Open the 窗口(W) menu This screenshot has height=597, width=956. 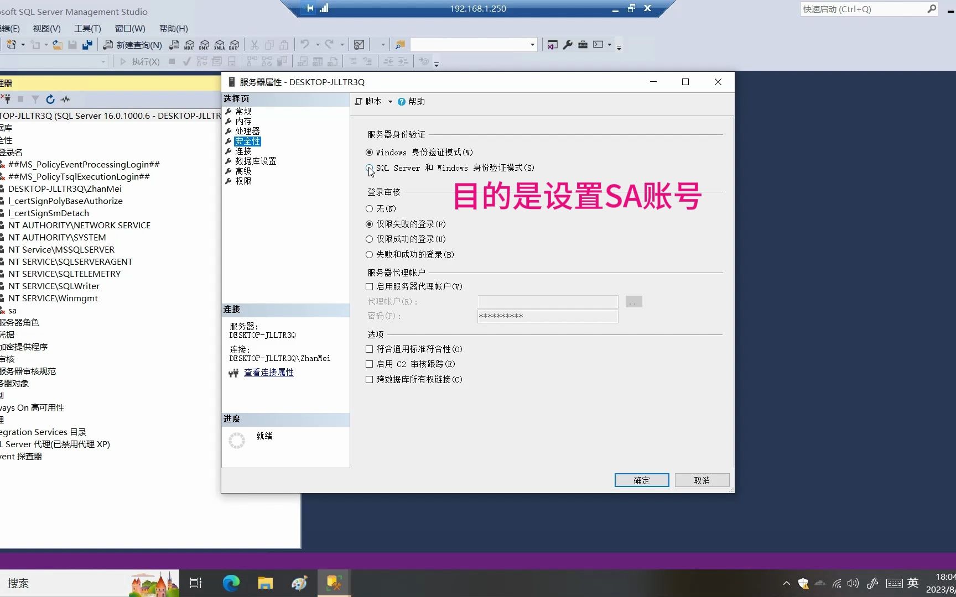130,28
